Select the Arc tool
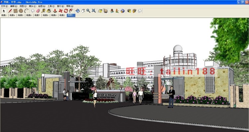The height and width of the screenshot is (132, 249). tap(26, 11)
